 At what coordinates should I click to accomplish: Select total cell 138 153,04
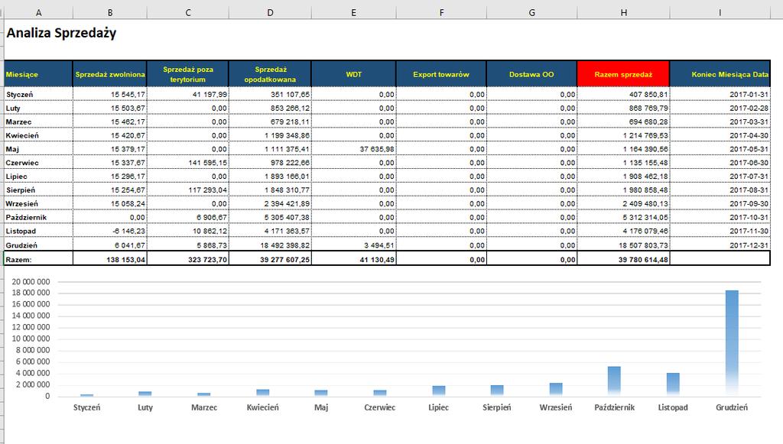coord(110,259)
